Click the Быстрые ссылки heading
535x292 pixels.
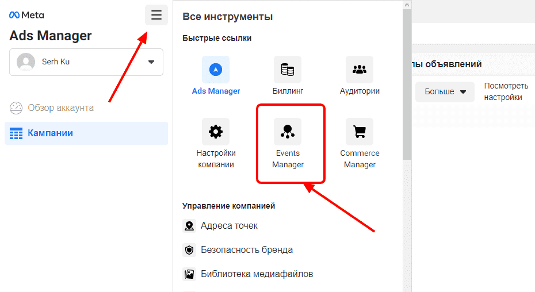(x=217, y=38)
